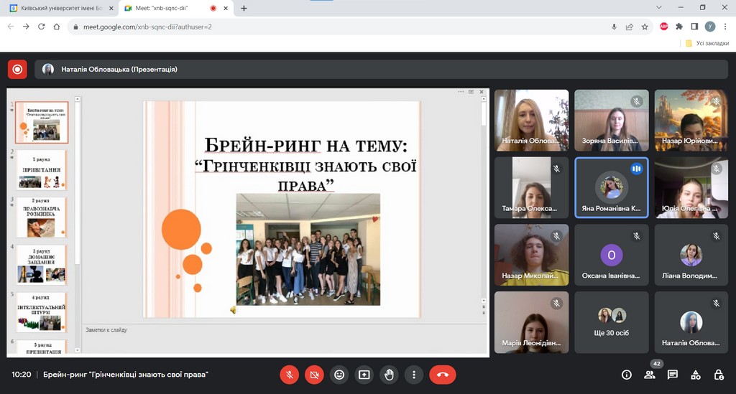Click the present screen button

click(364, 374)
